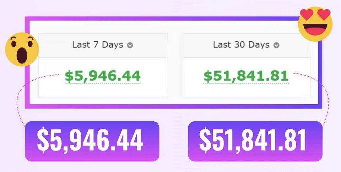This screenshot has height=172, width=341.
Task: Click the heart-eyes emoji
Action: tap(315, 24)
